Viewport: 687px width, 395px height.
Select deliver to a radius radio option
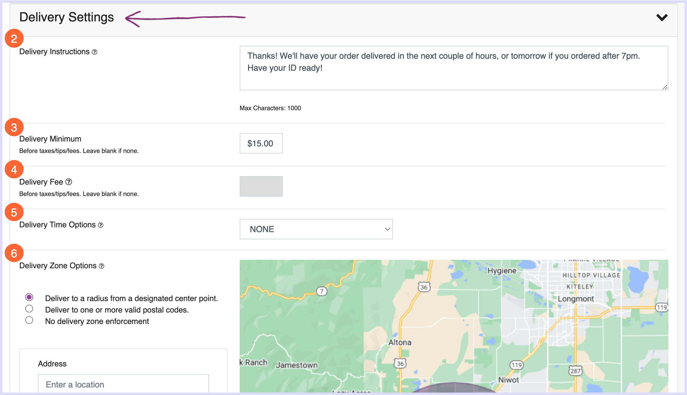pos(29,297)
